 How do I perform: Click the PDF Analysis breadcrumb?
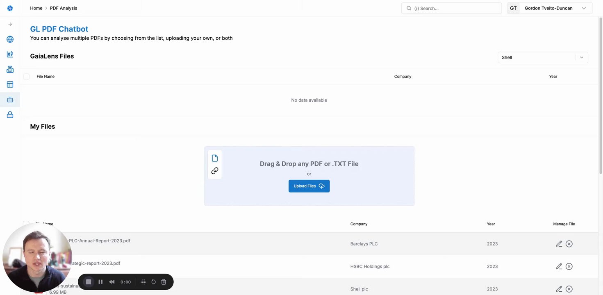click(64, 8)
